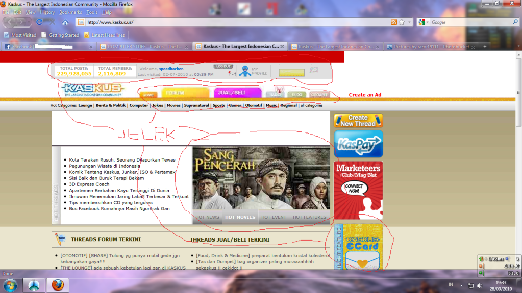The width and height of the screenshot is (522, 293).
Task: Open the Tools menu
Action: click(x=92, y=12)
